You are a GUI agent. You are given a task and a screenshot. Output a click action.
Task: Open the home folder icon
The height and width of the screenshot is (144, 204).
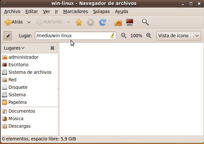click(x=118, y=22)
